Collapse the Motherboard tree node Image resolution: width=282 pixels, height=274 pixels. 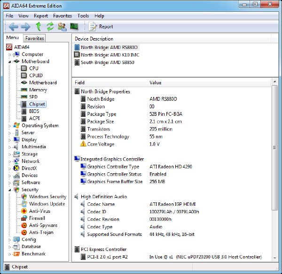point(10,62)
